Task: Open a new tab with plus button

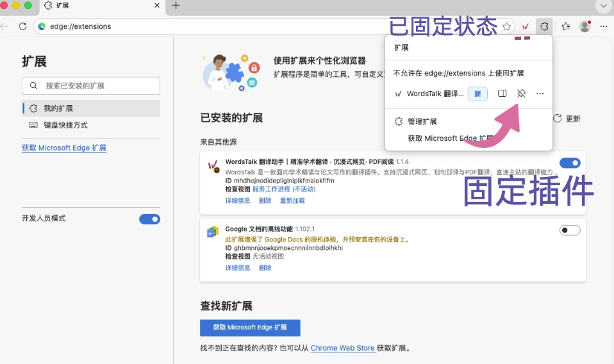Action: (176, 6)
